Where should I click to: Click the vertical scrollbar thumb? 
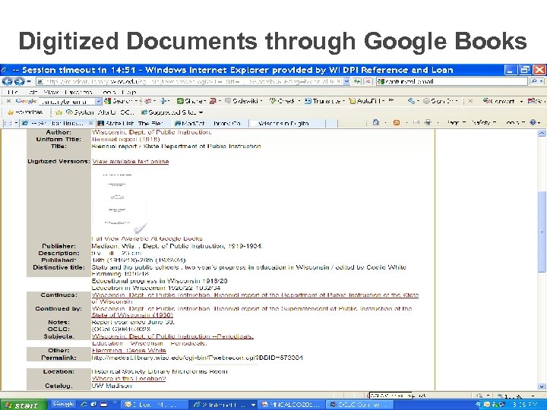(542, 232)
